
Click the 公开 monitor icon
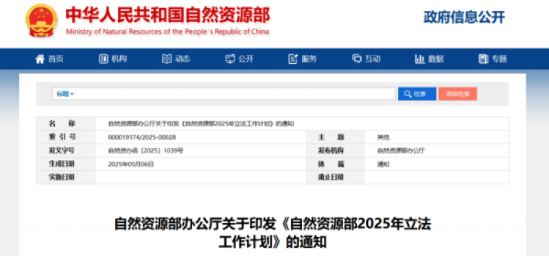(230, 59)
